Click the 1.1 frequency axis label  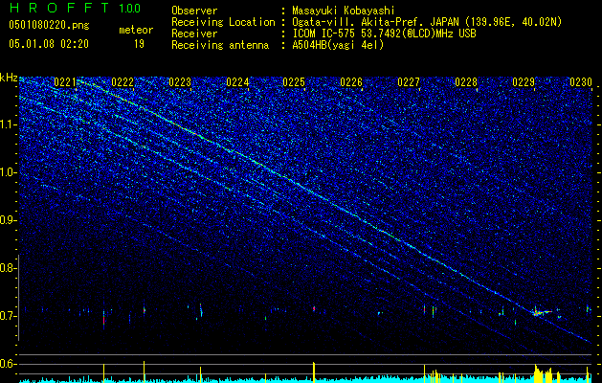click(x=9, y=124)
